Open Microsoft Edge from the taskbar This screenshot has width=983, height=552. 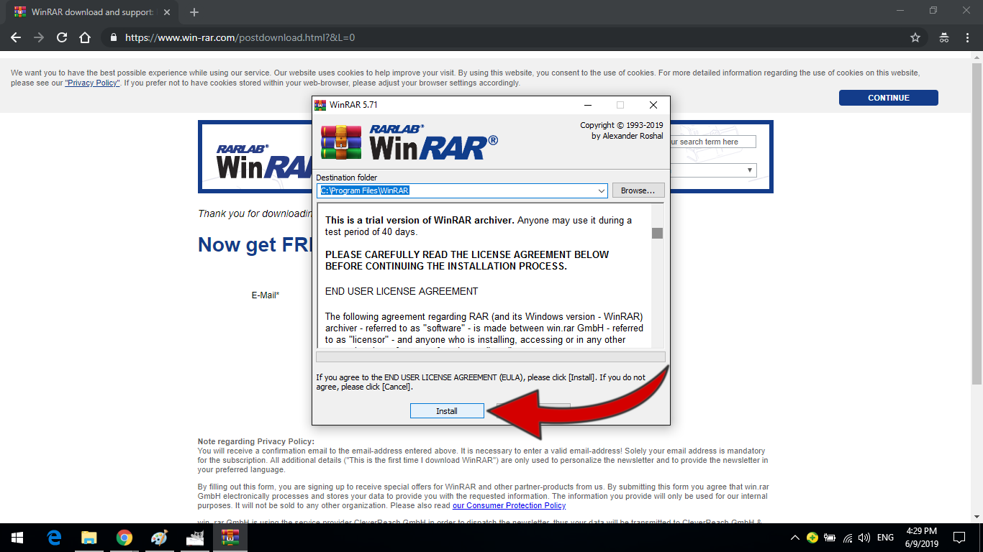point(53,538)
